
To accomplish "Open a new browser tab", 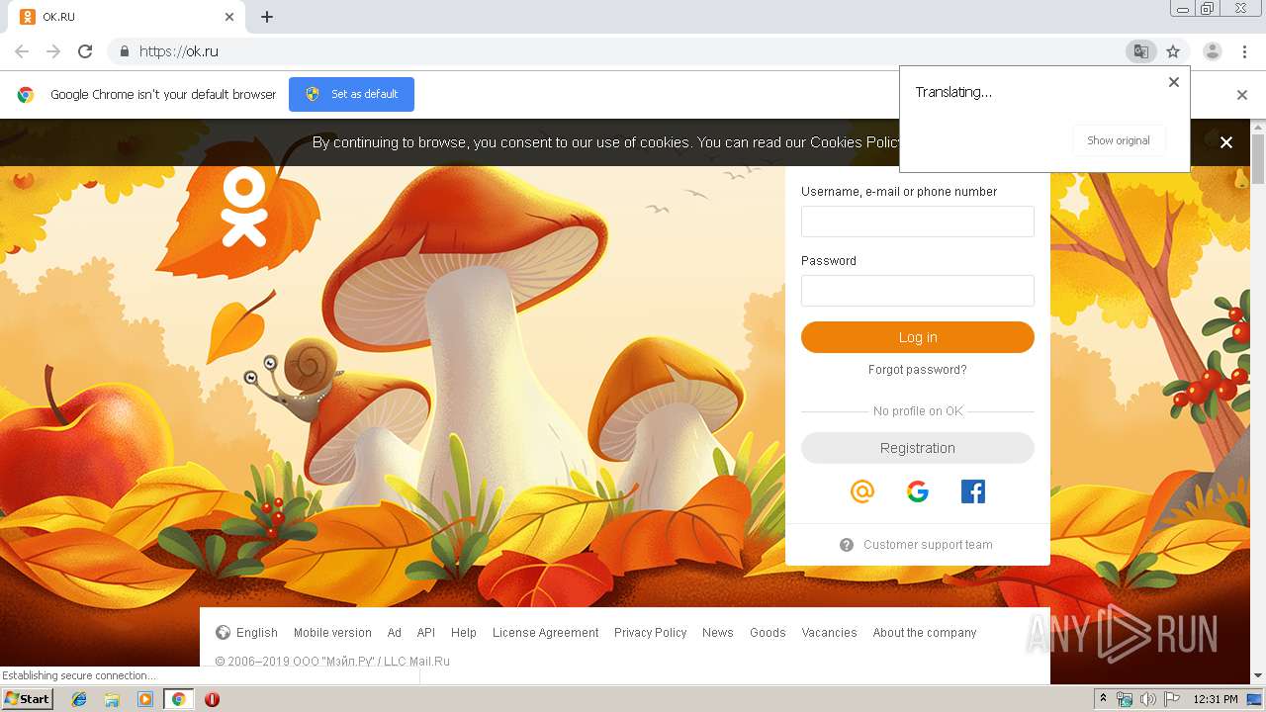I will pos(267,17).
